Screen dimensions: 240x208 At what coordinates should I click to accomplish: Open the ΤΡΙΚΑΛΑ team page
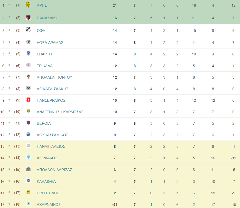(x=45, y=66)
